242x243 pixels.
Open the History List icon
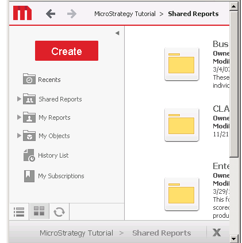coord(29,155)
